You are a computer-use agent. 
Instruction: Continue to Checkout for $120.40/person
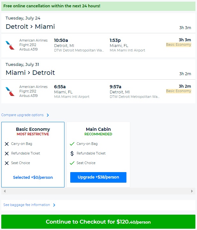click(98, 222)
